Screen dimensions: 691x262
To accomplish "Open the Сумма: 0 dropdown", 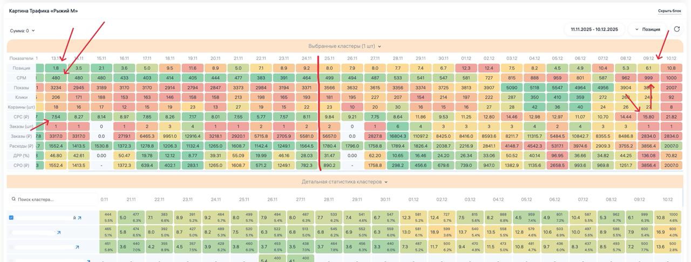I will pos(23,31).
